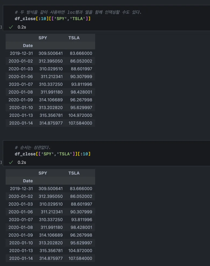
Task: Click the 0.2s execution time of the first cell
Action: [22, 27]
